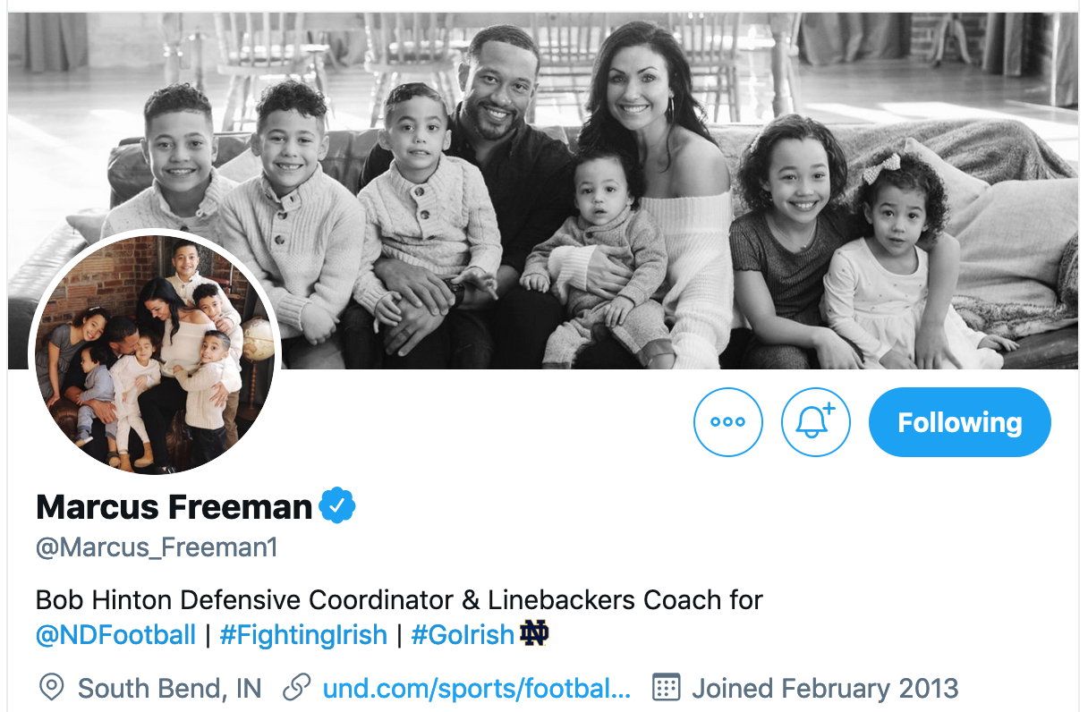Click the blue verified checkmark badge
This screenshot has width=1088, height=712.
click(338, 506)
